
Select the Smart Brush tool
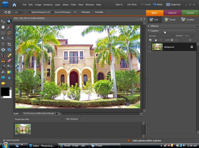pyautogui.click(x=9, y=67)
